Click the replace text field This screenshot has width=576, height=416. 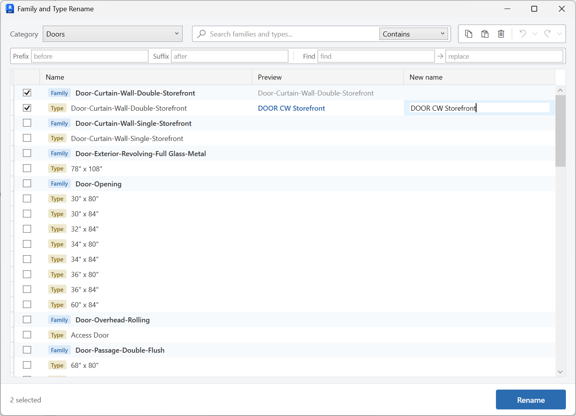504,56
